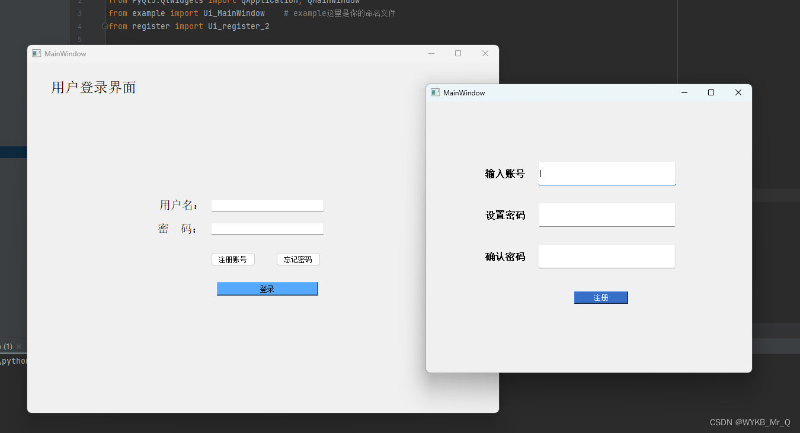Click the 忘记密码 (forgot password) link
The image size is (800, 433).
click(x=298, y=259)
